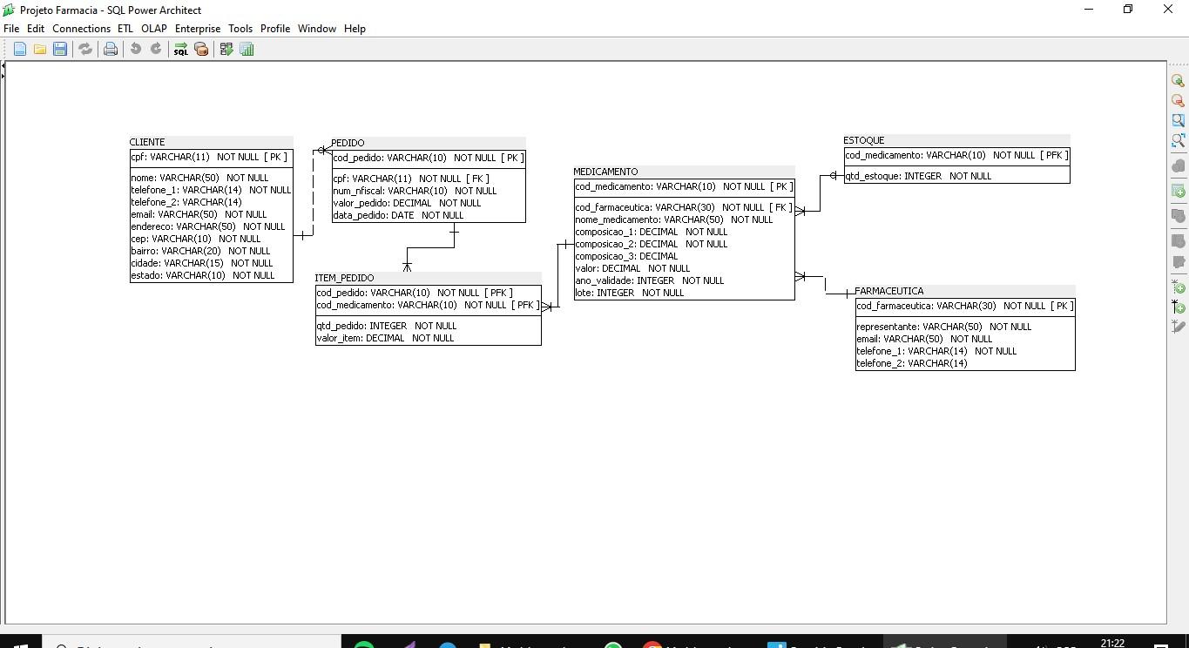The width and height of the screenshot is (1189, 648).
Task: Click the Redo arrow icon
Action: tap(156, 50)
